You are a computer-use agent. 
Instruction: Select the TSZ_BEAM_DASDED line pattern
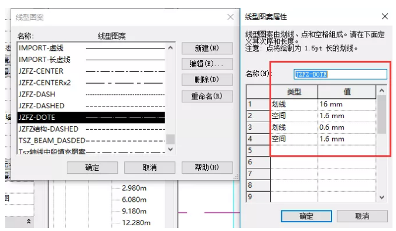click(91, 141)
